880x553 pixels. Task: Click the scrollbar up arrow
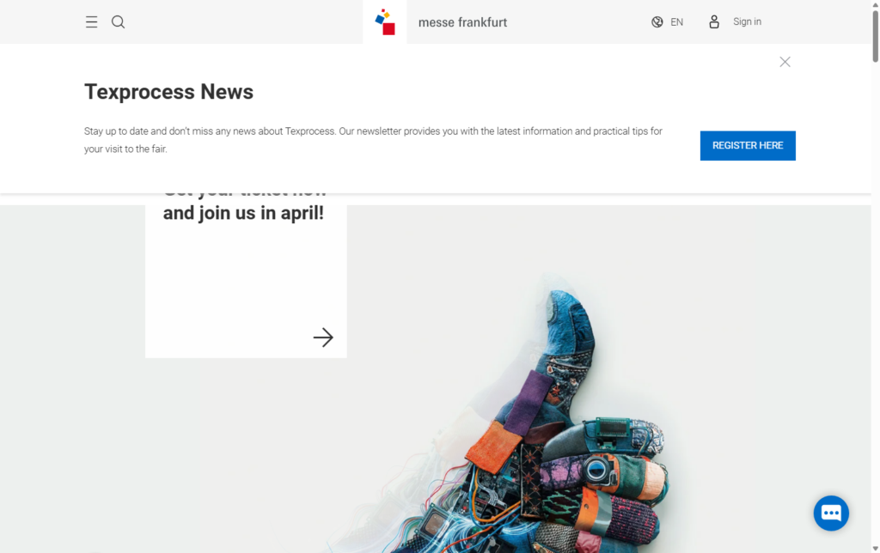coord(876,4)
